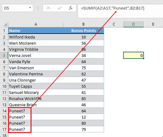
Task: Click the fill handle of cell D5
Action: pyautogui.click(x=143, y=58)
